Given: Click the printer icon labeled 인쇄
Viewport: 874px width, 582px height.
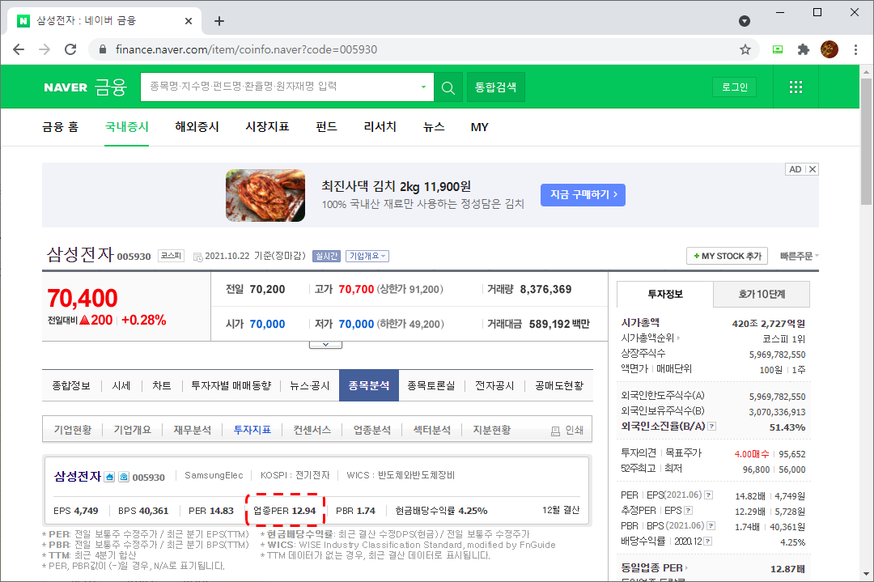Looking at the screenshot, I should [x=555, y=431].
